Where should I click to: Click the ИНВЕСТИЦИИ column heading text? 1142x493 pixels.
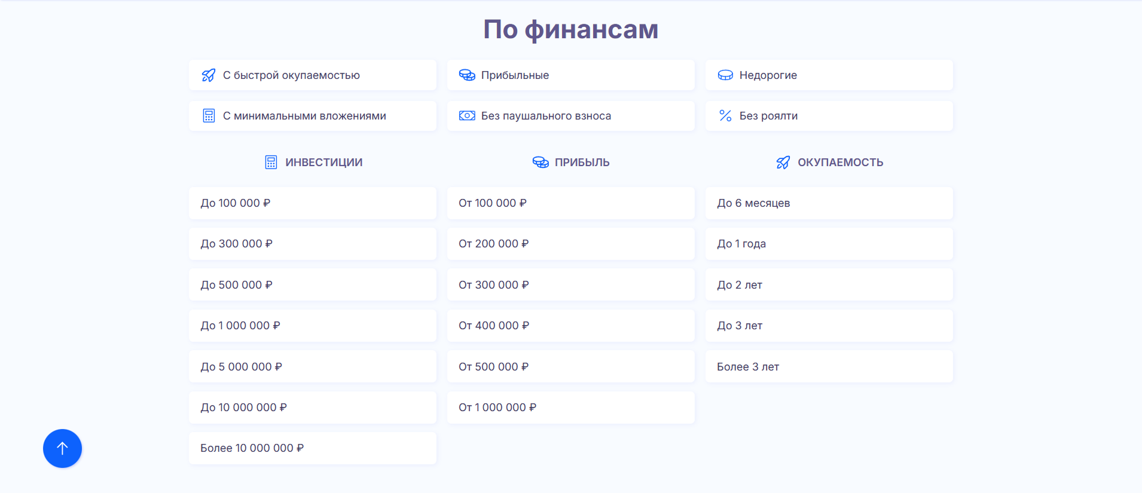324,163
